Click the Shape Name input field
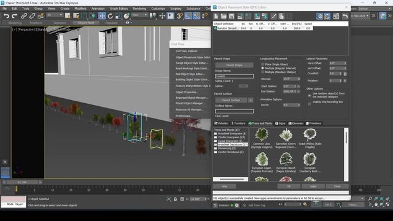The width and height of the screenshot is (393, 221). pos(234,76)
